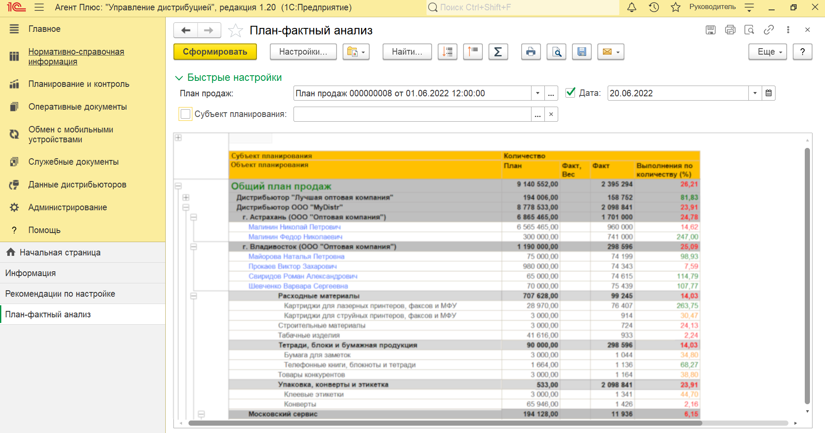825x433 pixels.
Task: Switch to Начальная страница tab
Action: click(x=83, y=252)
